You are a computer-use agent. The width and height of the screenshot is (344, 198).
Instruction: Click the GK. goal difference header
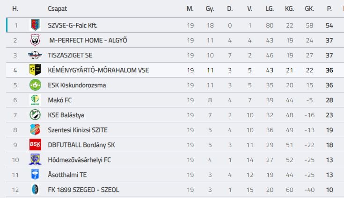tap(309, 9)
